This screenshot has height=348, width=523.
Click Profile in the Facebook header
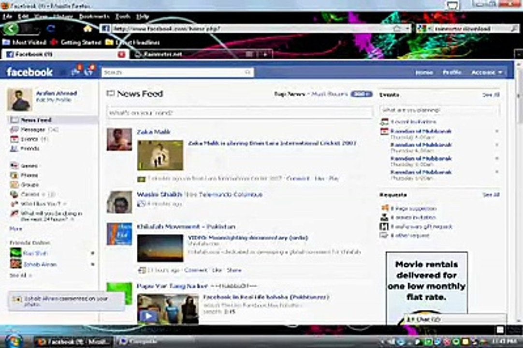(x=452, y=72)
